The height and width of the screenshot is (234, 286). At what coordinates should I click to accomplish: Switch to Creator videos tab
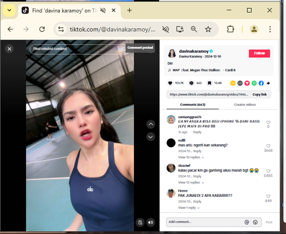click(245, 105)
